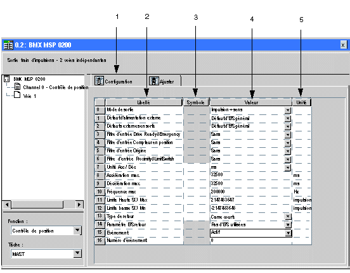The image size is (350, 273).
Task: Click left arrow of tree scrollbar
Action: click(x=7, y=205)
